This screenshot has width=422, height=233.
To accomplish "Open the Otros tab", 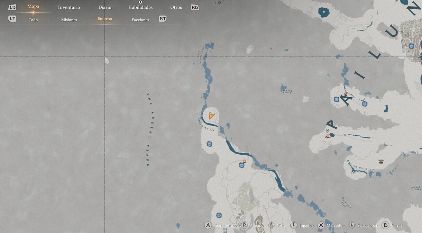I will [176, 8].
